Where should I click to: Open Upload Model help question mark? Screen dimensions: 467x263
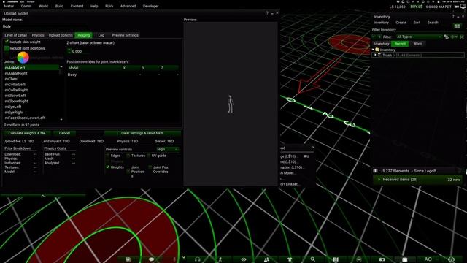(267, 13)
